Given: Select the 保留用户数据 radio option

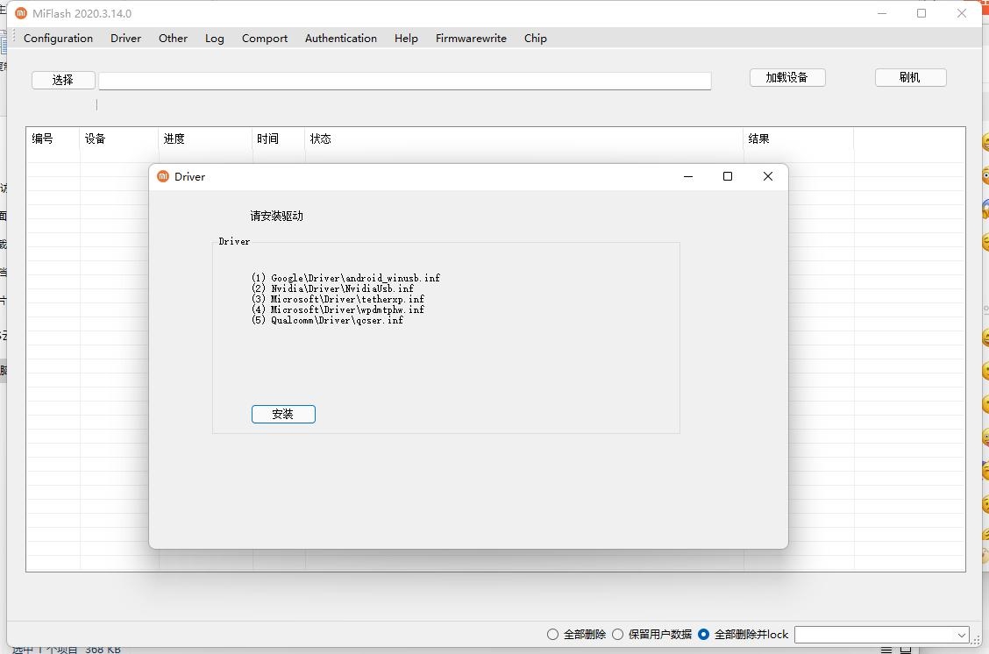Looking at the screenshot, I should [617, 634].
